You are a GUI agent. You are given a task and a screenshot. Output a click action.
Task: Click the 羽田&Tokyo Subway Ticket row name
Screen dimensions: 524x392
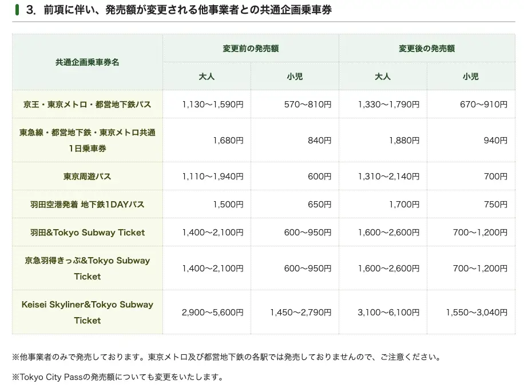[87, 233]
